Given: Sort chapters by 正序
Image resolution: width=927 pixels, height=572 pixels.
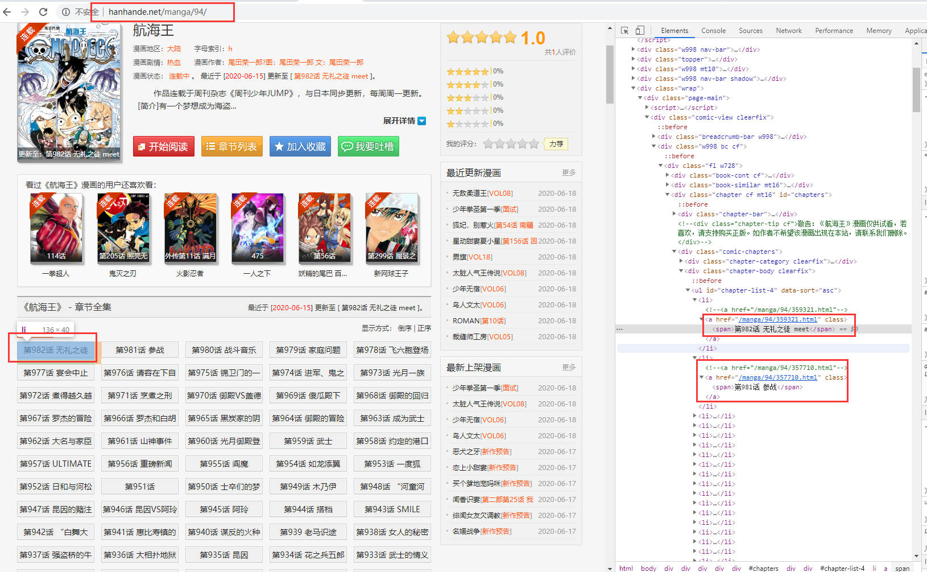Looking at the screenshot, I should tap(424, 328).
